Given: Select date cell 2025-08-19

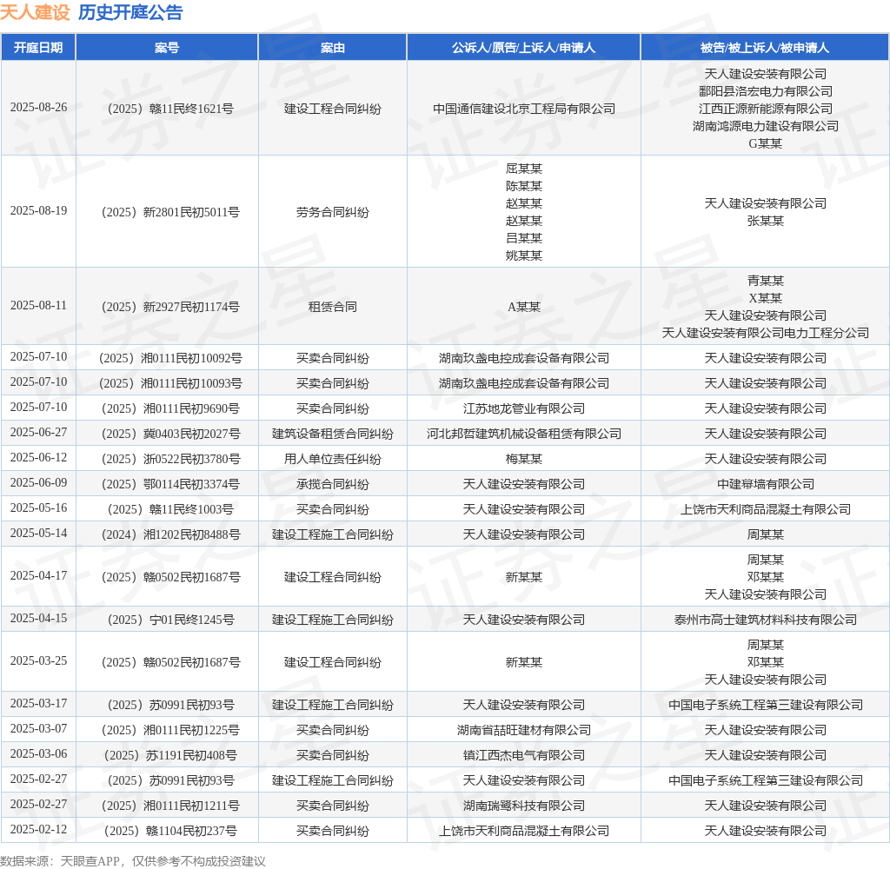Looking at the screenshot, I should 38,210.
